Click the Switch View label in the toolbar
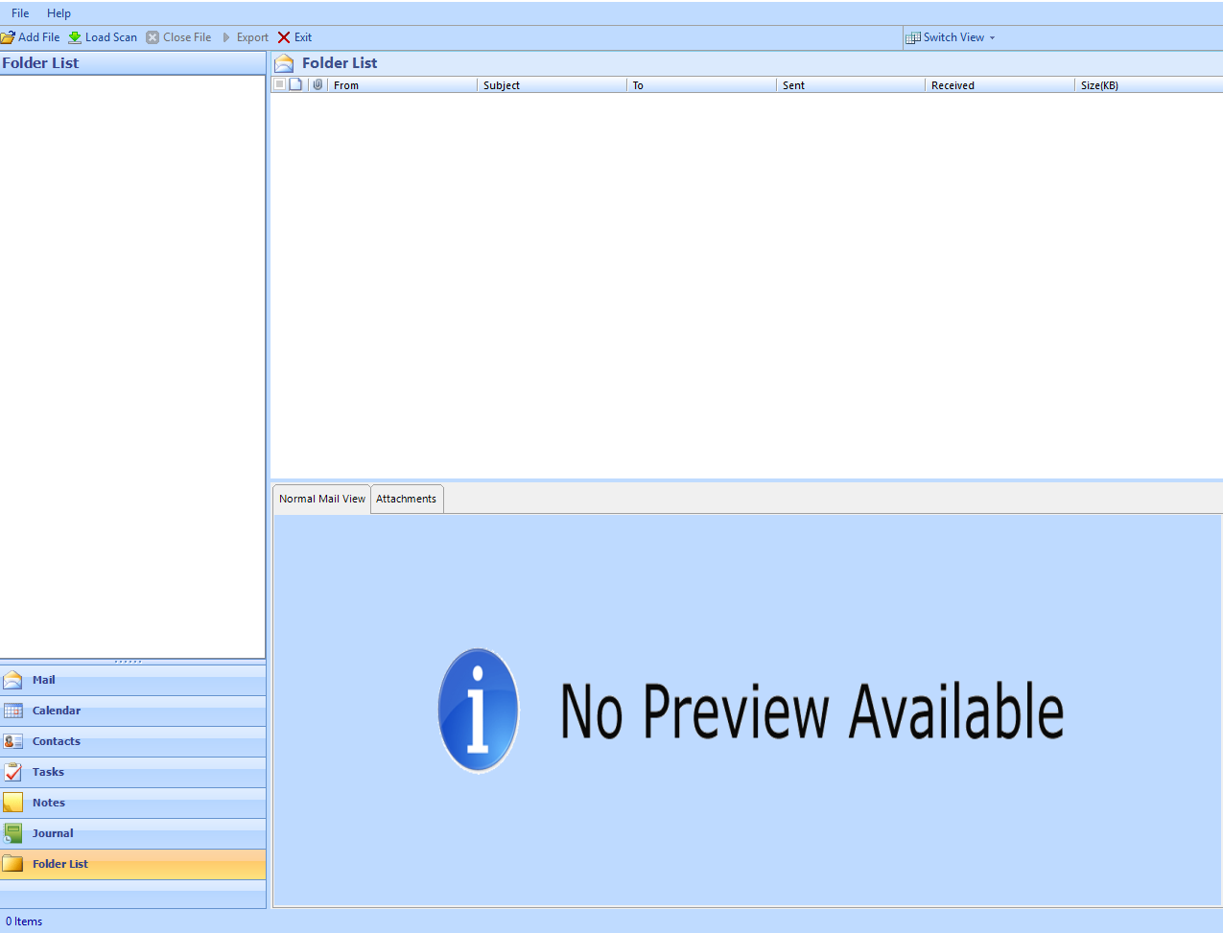The width and height of the screenshot is (1223, 933). point(953,37)
